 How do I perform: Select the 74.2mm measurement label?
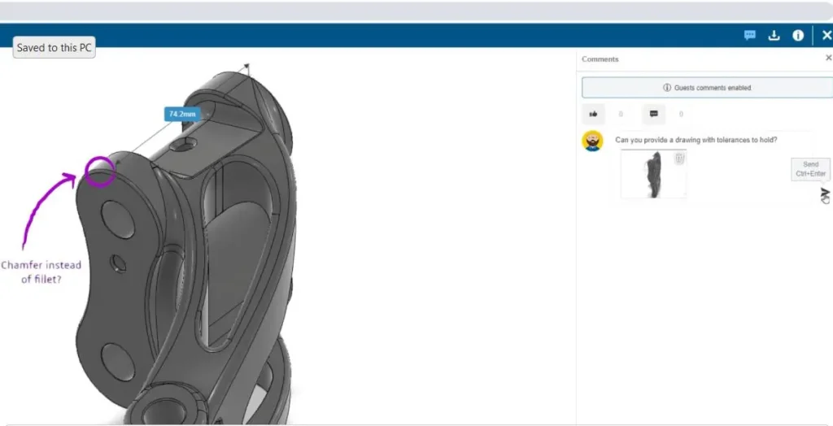181,115
